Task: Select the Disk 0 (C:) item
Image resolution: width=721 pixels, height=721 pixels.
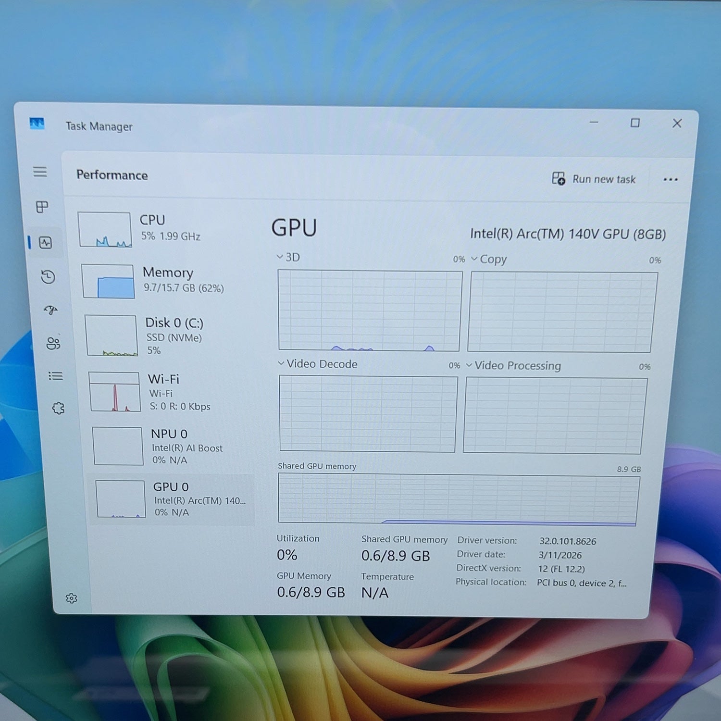Action: point(168,336)
